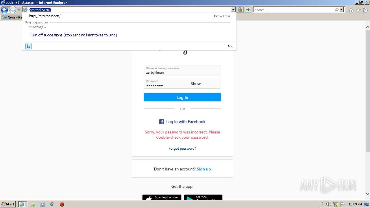Open File Explorer taskbar icon
Viewport: 370px width, 208px height.
point(33,204)
